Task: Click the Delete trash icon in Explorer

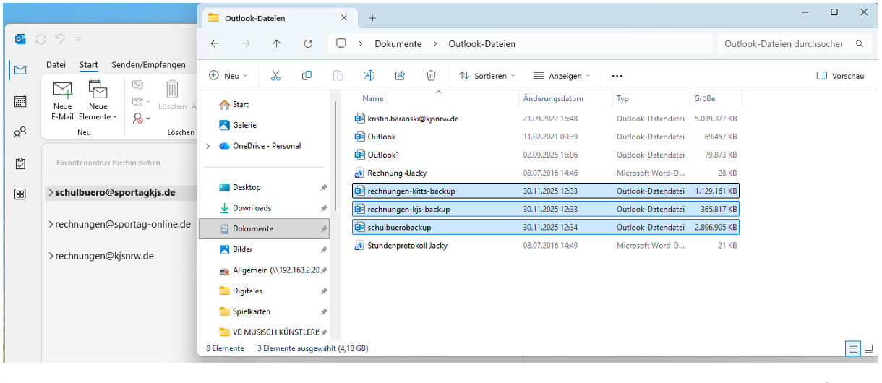Action: (x=431, y=75)
